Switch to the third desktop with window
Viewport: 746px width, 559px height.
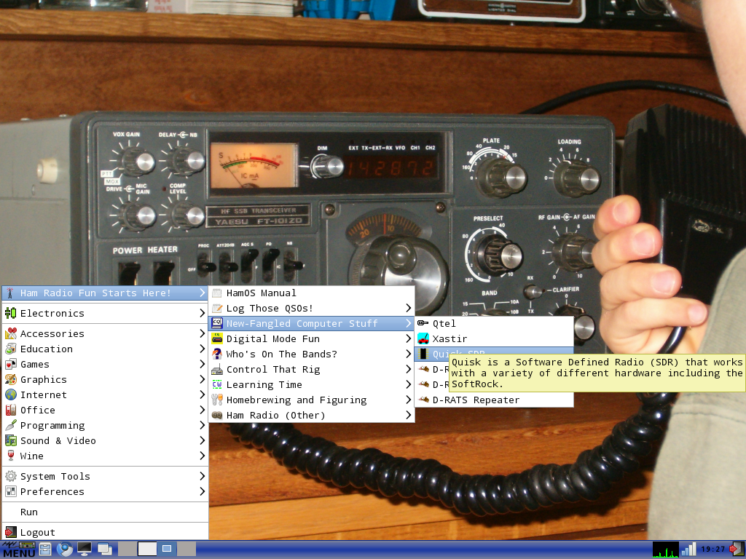coord(167,549)
